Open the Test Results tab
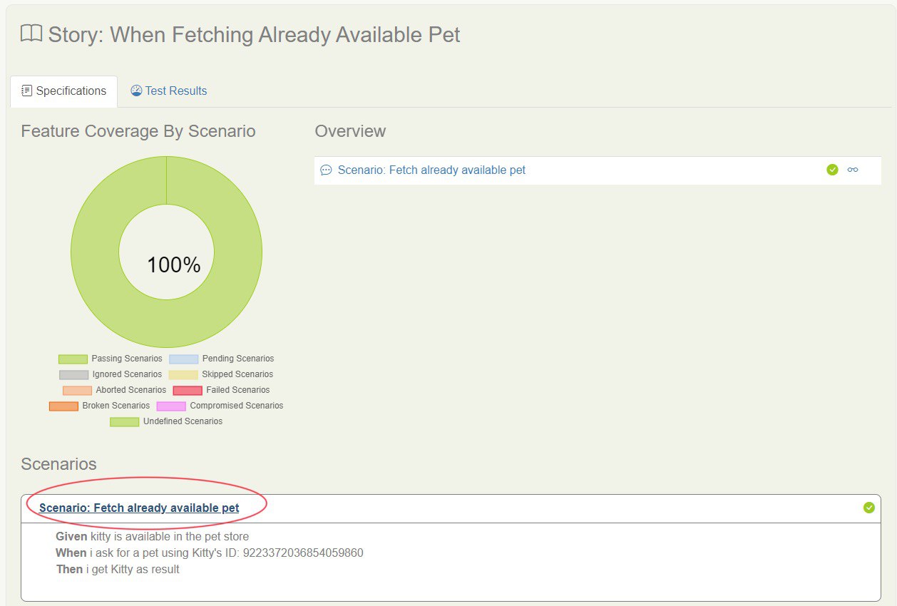 pos(169,91)
